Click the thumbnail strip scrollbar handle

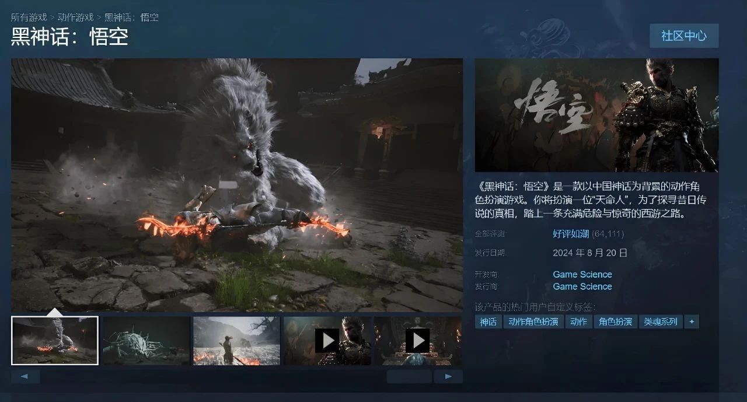[x=409, y=376]
